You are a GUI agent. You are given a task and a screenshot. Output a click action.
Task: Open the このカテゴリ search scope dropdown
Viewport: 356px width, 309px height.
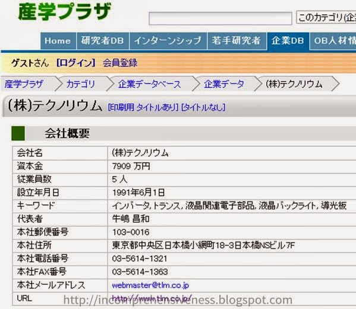click(x=326, y=17)
